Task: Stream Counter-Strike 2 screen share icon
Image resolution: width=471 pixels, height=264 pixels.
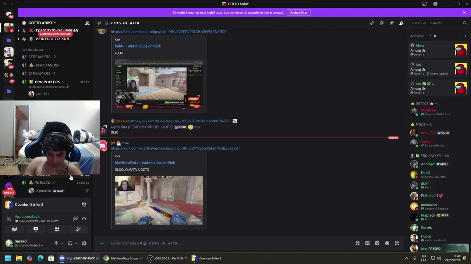Action: pyautogui.click(x=84, y=205)
